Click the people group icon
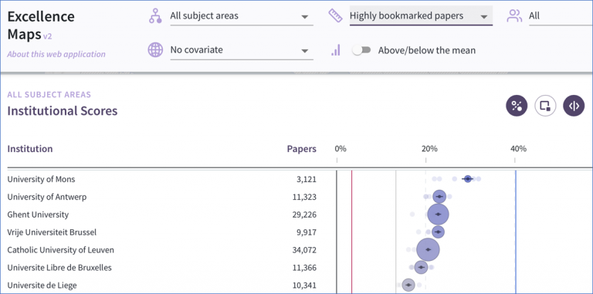This screenshot has height=294, width=593. [x=514, y=16]
